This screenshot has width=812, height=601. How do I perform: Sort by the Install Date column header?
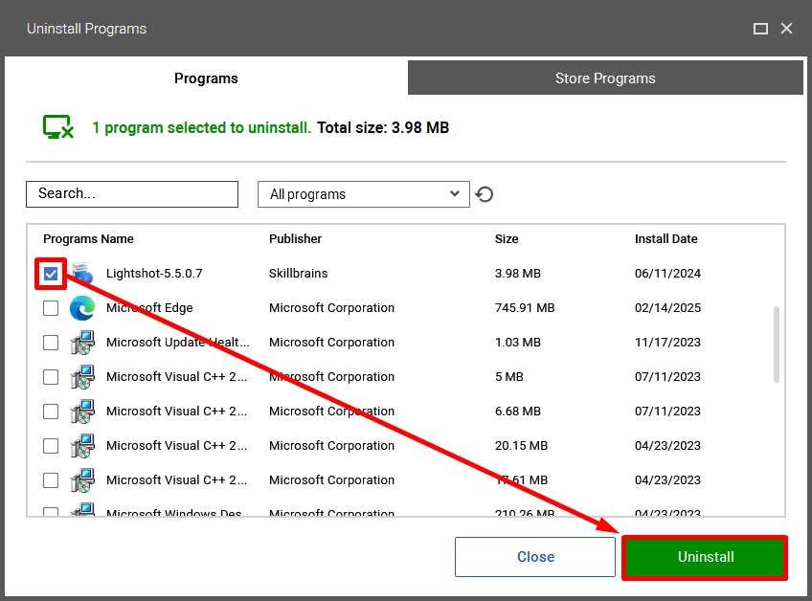(665, 238)
